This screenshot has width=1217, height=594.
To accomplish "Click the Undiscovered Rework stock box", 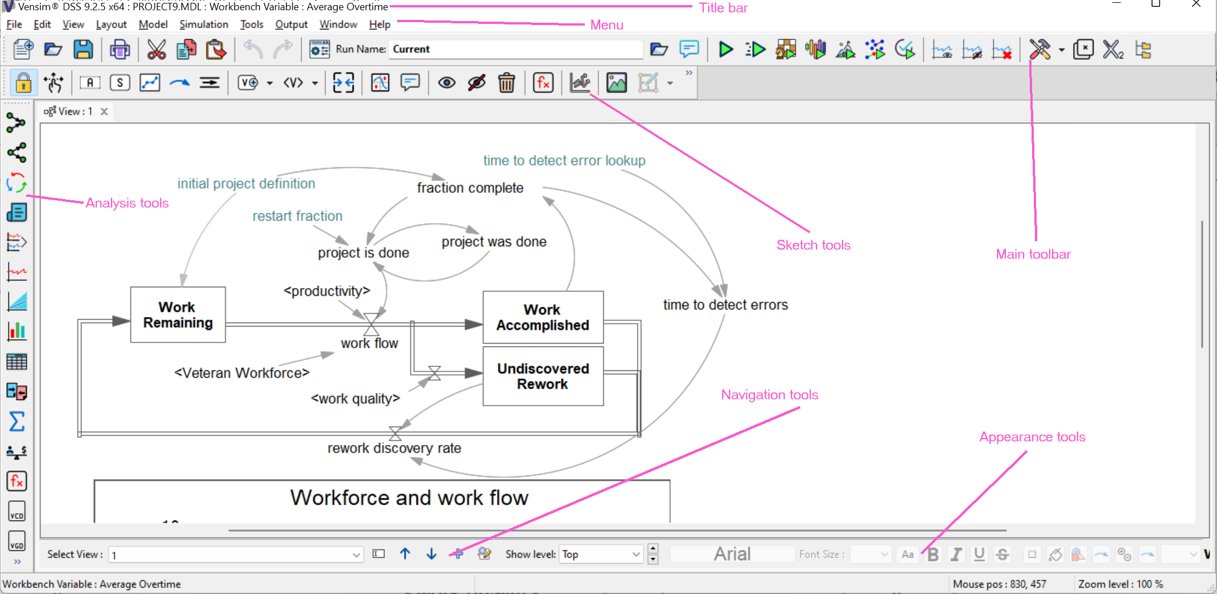I will pyautogui.click(x=542, y=376).
